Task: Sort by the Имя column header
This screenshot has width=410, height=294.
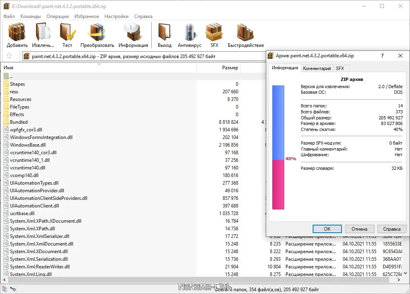Action: 98,67
